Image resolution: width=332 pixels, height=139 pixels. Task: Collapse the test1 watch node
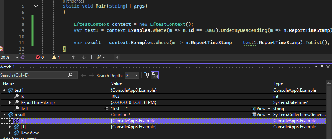pyautogui.click(x=4, y=91)
